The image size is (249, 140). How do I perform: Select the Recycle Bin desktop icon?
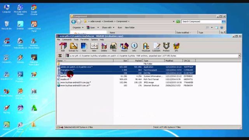(x=7, y=25)
